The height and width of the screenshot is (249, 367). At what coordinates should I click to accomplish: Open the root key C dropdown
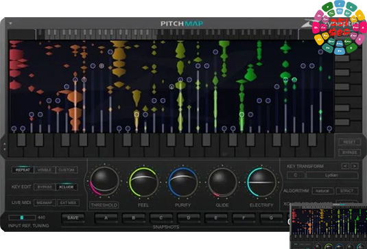(296, 175)
